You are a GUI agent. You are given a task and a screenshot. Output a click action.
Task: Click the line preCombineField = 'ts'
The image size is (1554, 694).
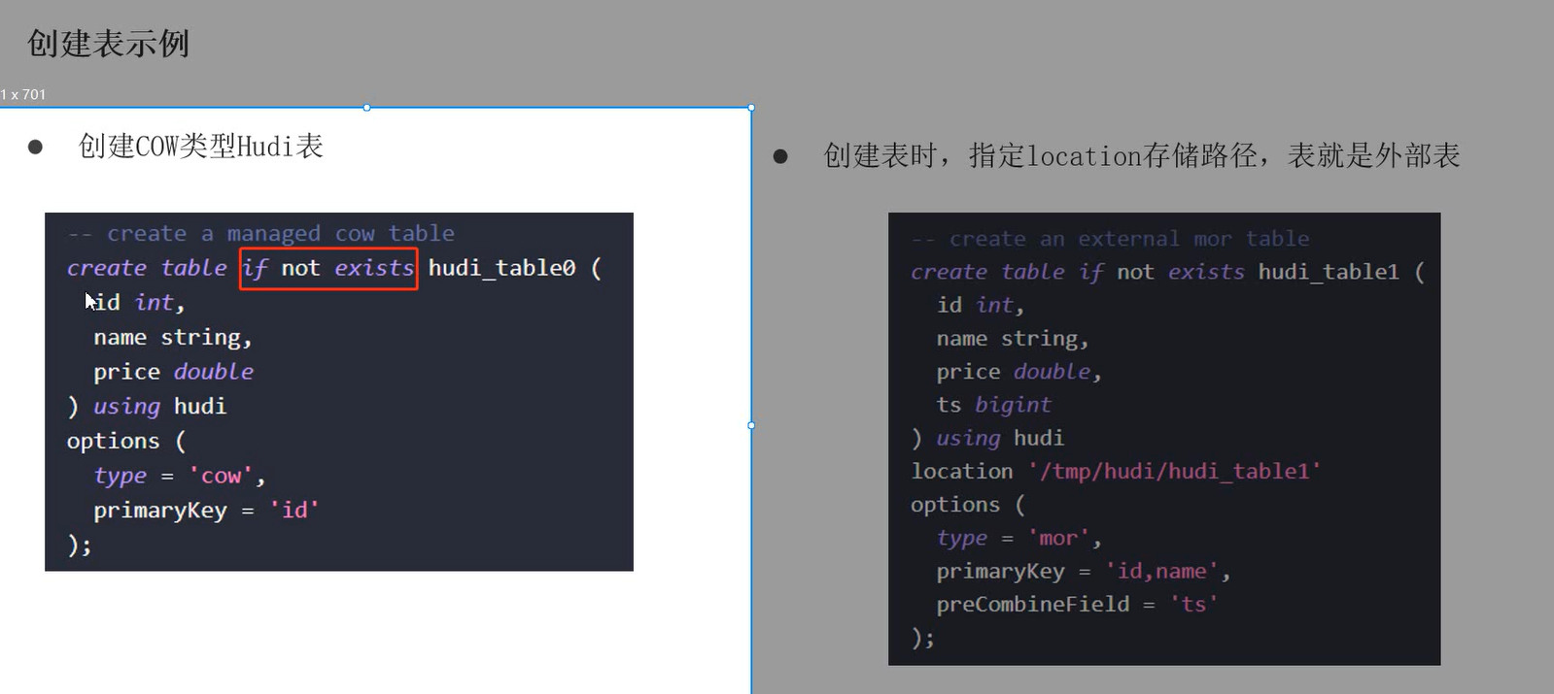tap(1077, 605)
